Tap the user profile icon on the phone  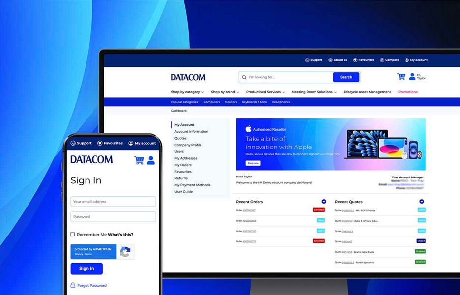[x=151, y=160]
